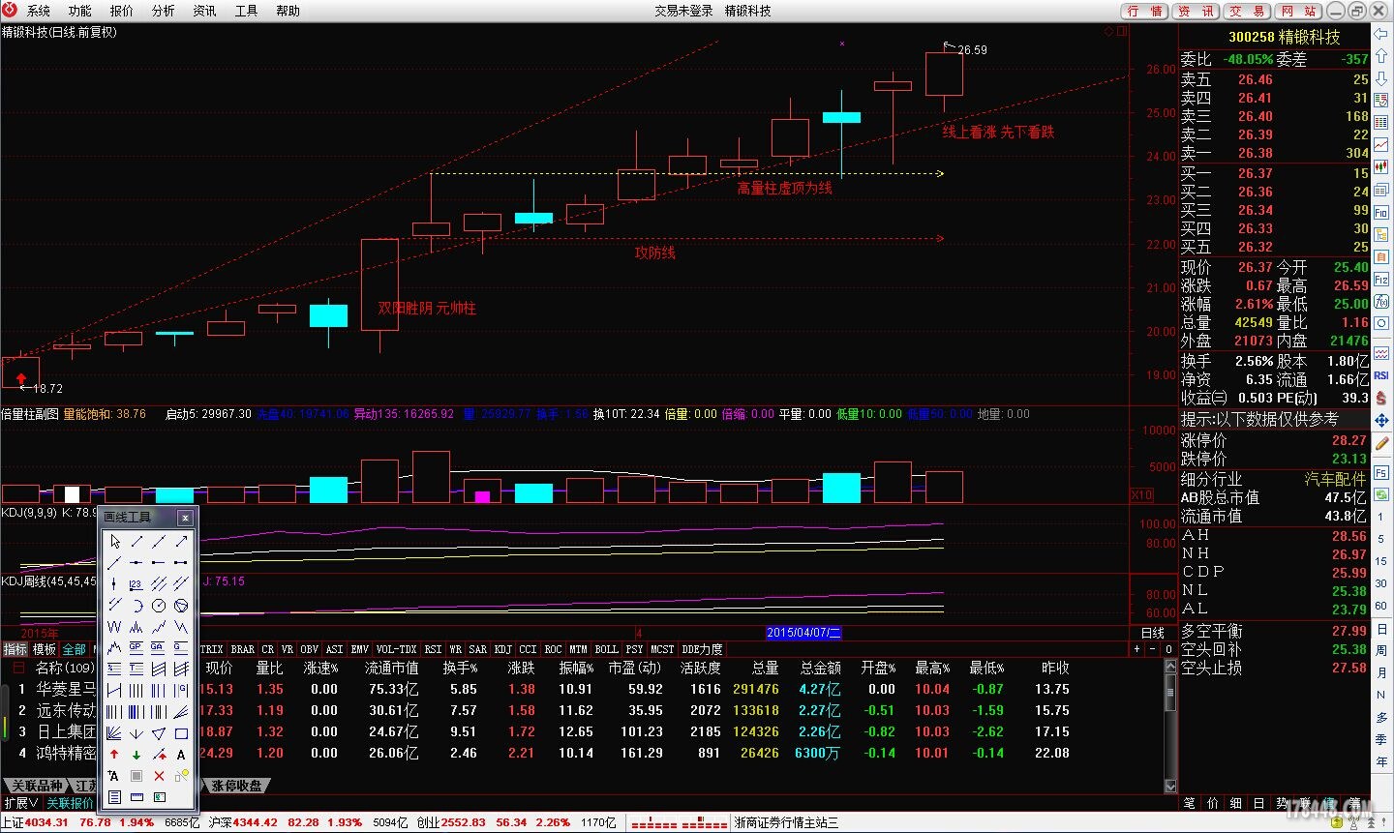Click the 细 tab at bottom right
Screen dimensions: 1394x833
(1236, 803)
